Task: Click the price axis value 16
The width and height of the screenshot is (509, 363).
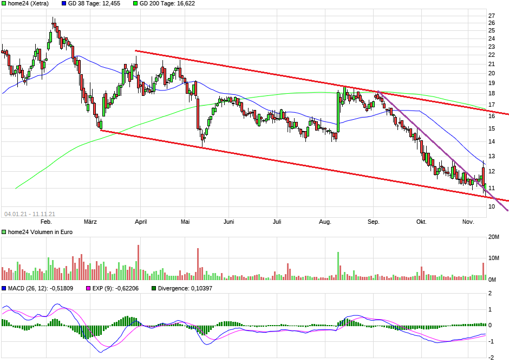Action: pos(492,116)
